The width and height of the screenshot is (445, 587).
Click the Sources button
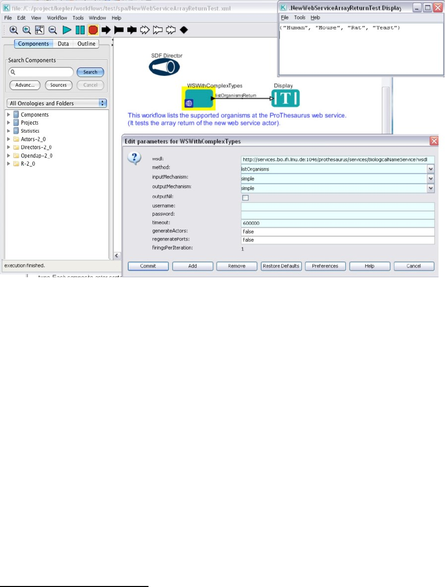(x=58, y=85)
